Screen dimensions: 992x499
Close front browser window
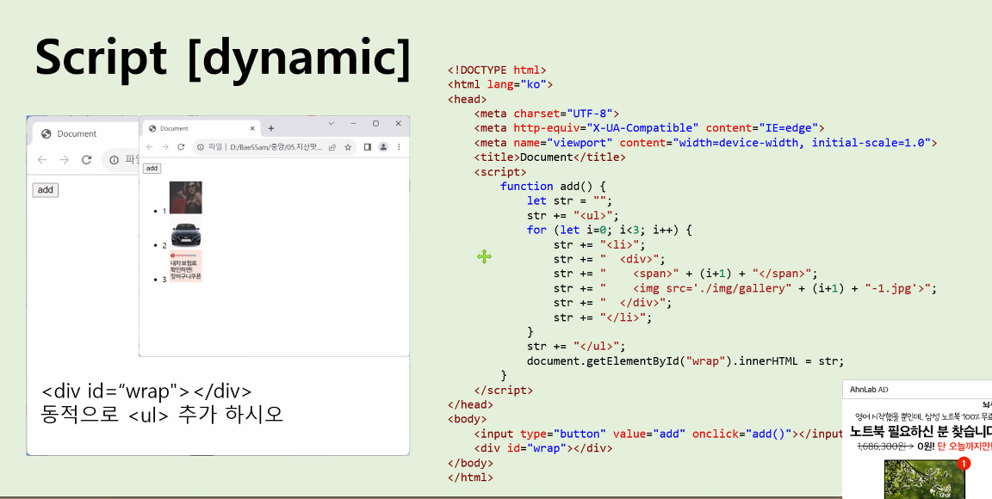[x=399, y=123]
